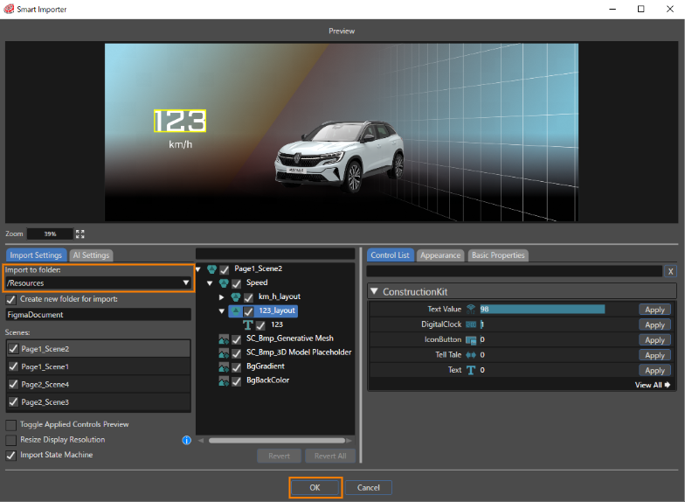Uncheck the BgGradient checkbox in tree
This screenshot has height=502, width=685.
point(236,367)
